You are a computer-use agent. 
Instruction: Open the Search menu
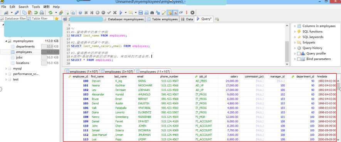(x=24, y=7)
